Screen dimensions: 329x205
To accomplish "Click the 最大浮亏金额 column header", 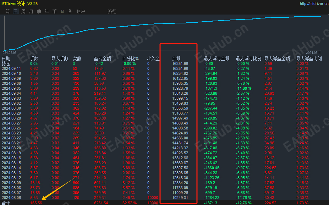I will [217, 59].
